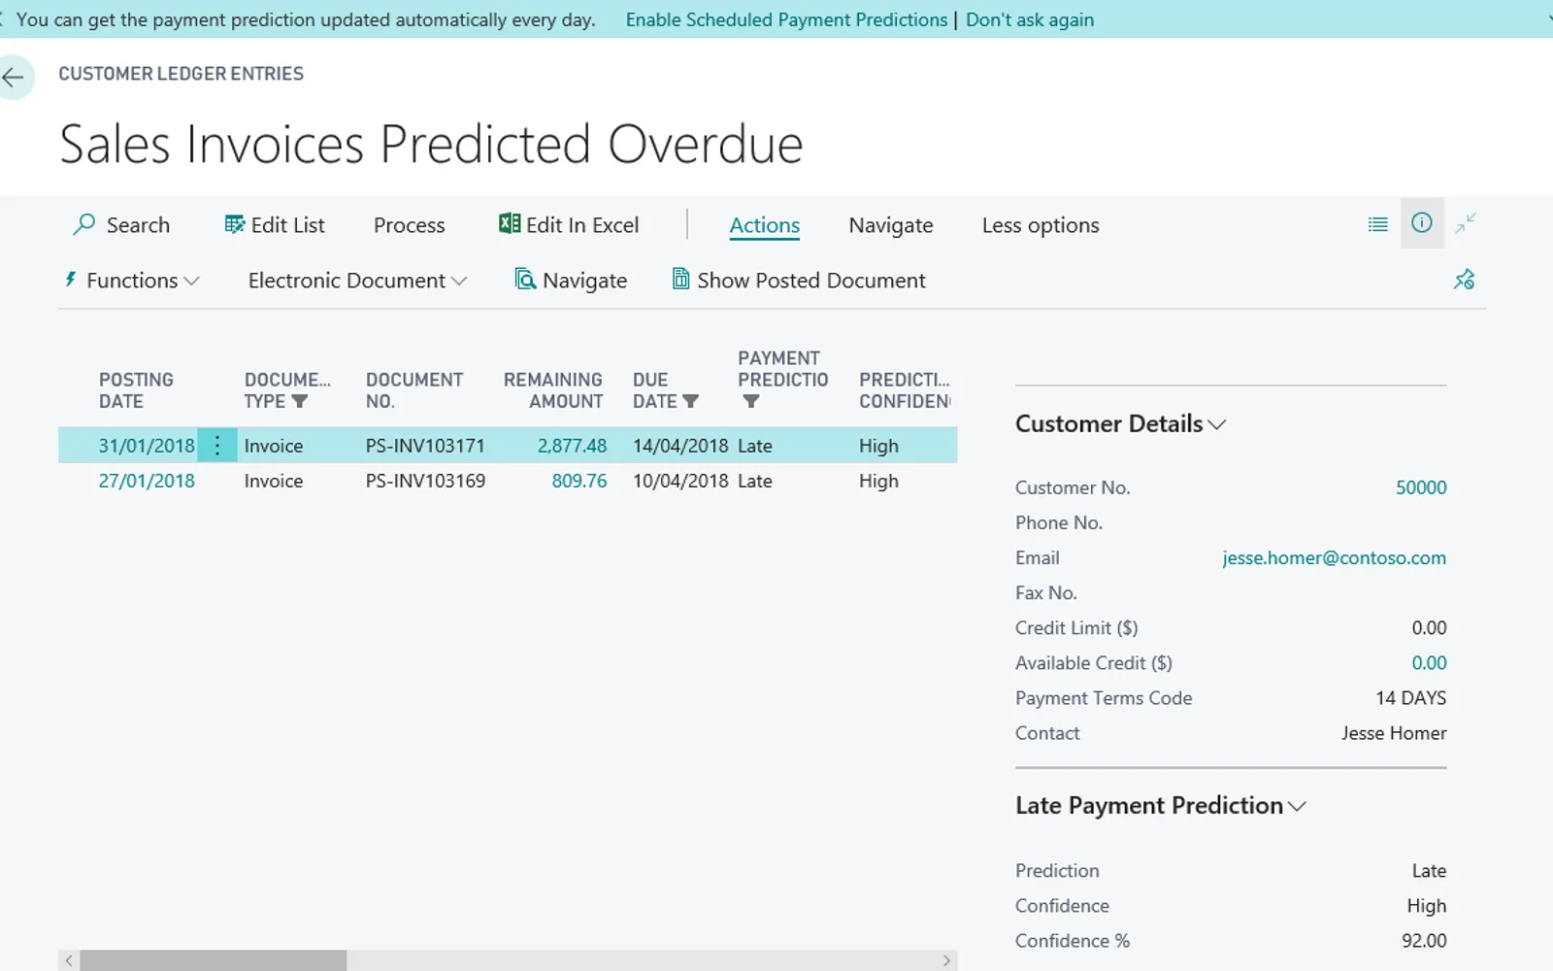The width and height of the screenshot is (1553, 971).
Task: Open posting date 27/01/2018 entry
Action: [147, 481]
